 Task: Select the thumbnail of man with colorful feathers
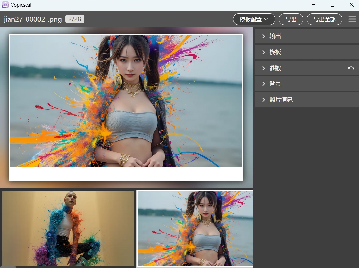point(68,228)
